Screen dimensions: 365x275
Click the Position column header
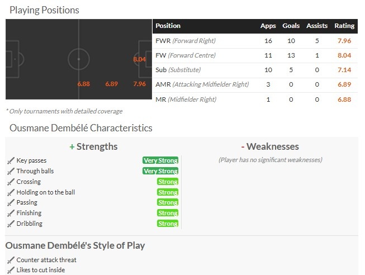(168, 26)
